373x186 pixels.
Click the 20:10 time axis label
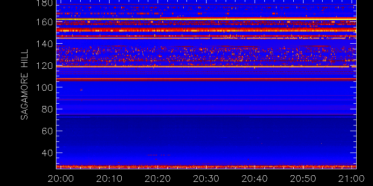109,179
